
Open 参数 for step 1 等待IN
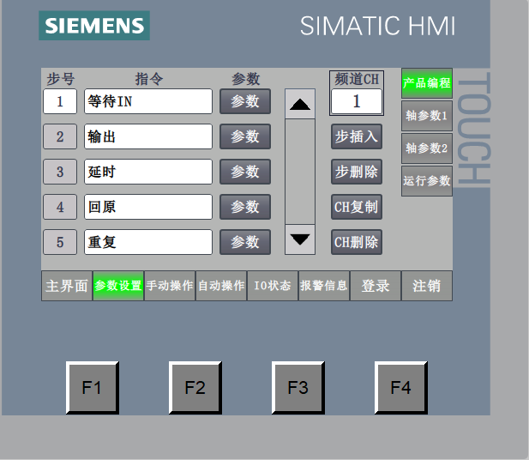245,101
